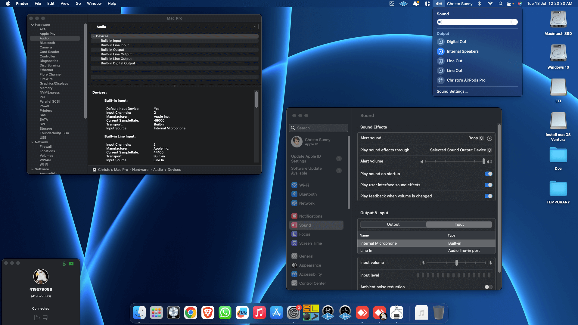Click the collapse chevron on the Audio header
The image size is (578, 325).
click(255, 27)
